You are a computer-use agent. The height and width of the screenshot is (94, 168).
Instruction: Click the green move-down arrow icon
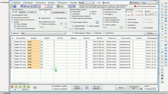click(16, 87)
